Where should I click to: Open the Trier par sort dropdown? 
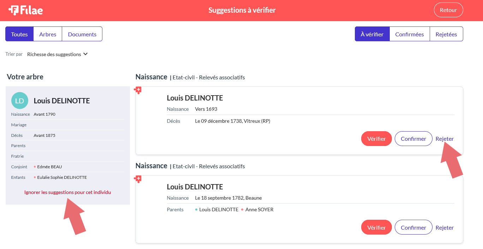pos(57,54)
